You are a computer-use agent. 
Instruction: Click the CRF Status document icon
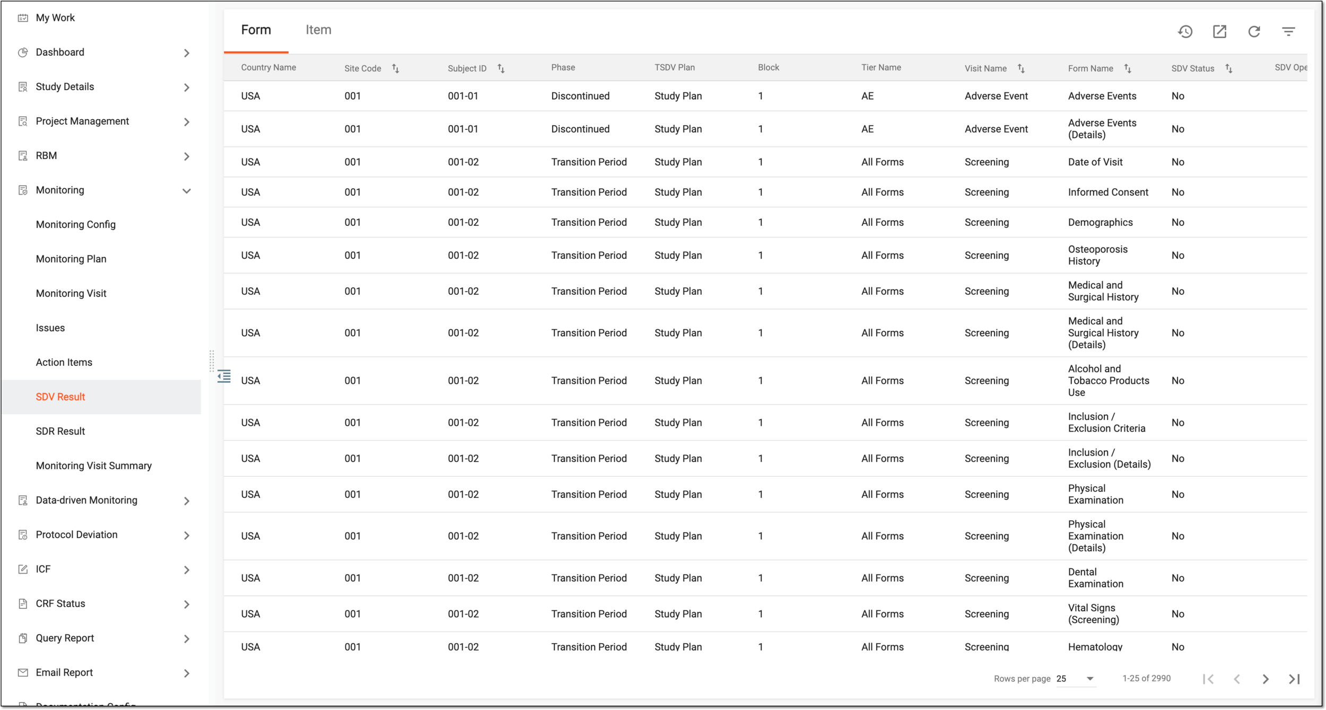(23, 604)
